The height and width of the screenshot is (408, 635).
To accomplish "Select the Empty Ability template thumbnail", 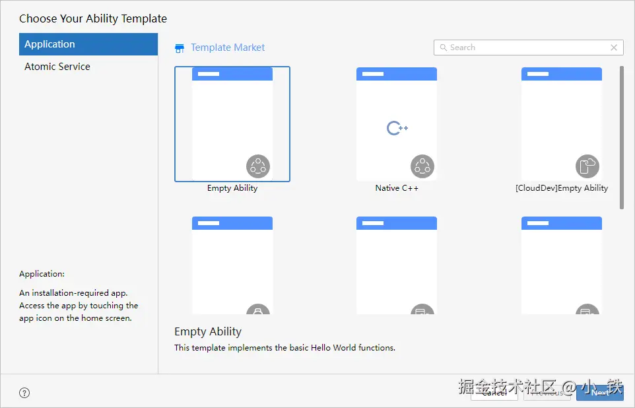I will pyautogui.click(x=232, y=124).
